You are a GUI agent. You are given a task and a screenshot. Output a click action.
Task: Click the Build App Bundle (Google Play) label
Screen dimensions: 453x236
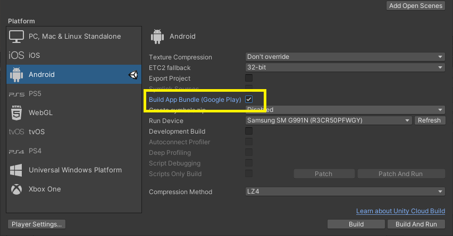point(195,99)
